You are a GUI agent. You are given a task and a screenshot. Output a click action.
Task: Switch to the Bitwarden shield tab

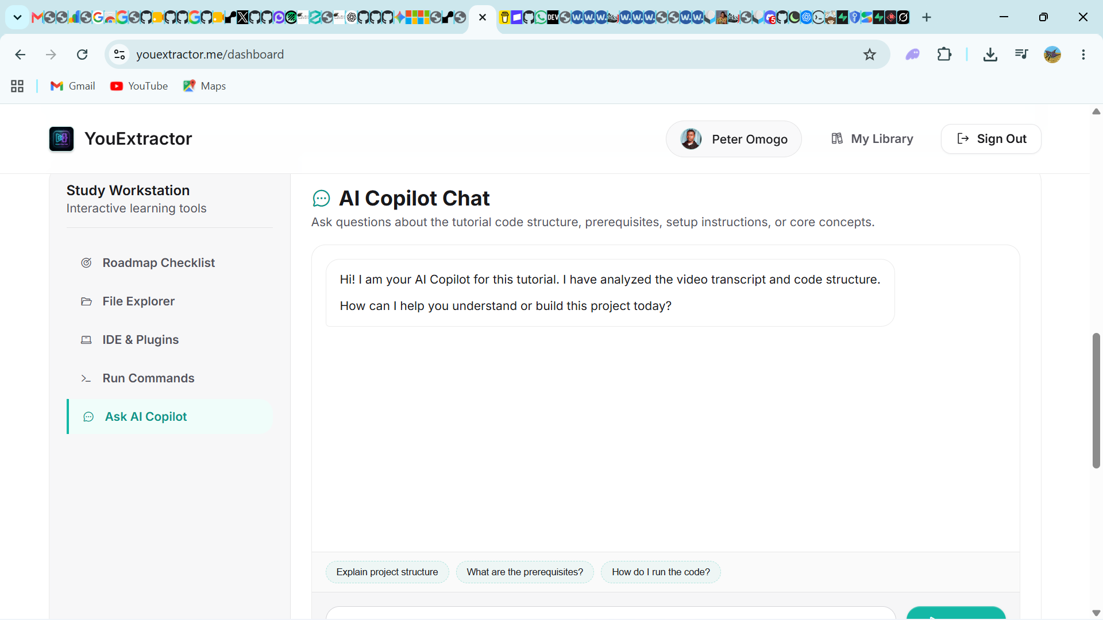855,17
